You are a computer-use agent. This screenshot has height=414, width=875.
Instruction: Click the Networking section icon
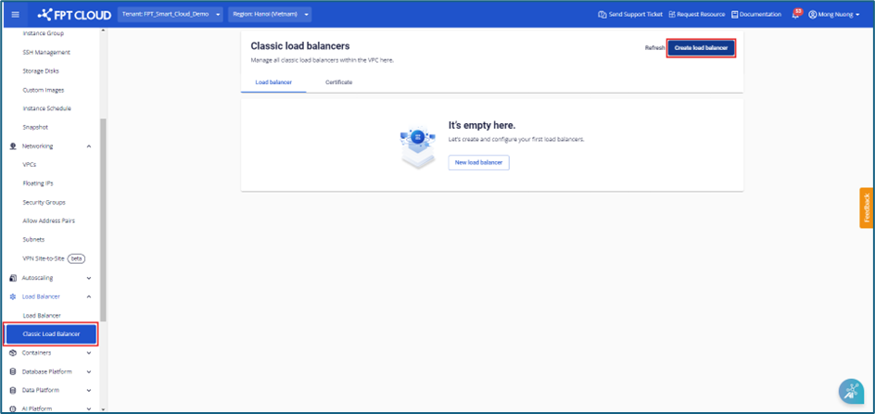click(x=13, y=146)
